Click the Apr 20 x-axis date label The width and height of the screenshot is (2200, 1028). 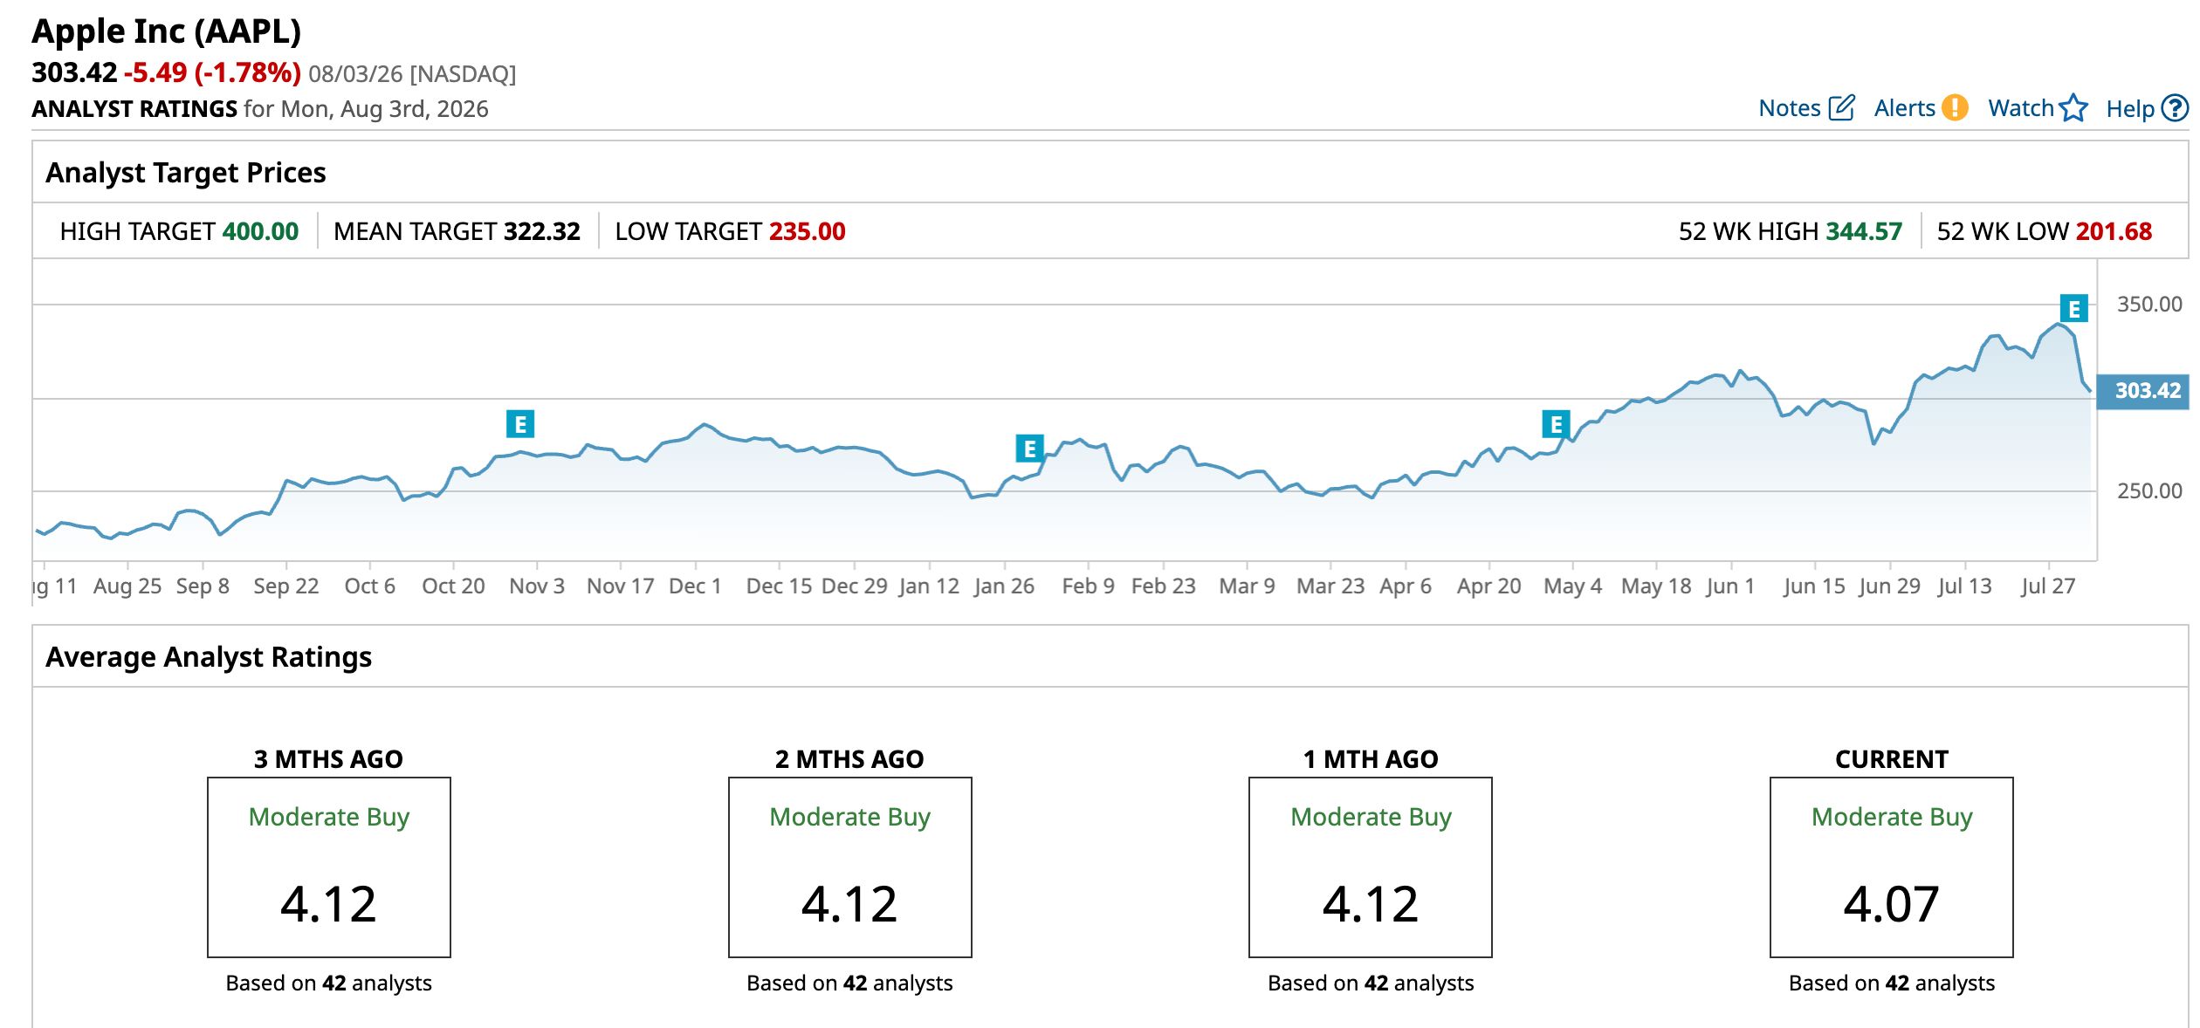pos(1488,586)
